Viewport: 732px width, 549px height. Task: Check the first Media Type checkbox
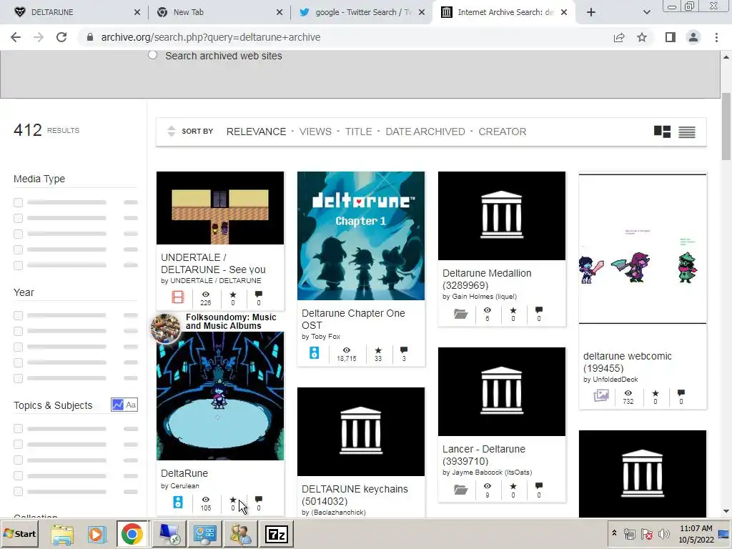18,202
